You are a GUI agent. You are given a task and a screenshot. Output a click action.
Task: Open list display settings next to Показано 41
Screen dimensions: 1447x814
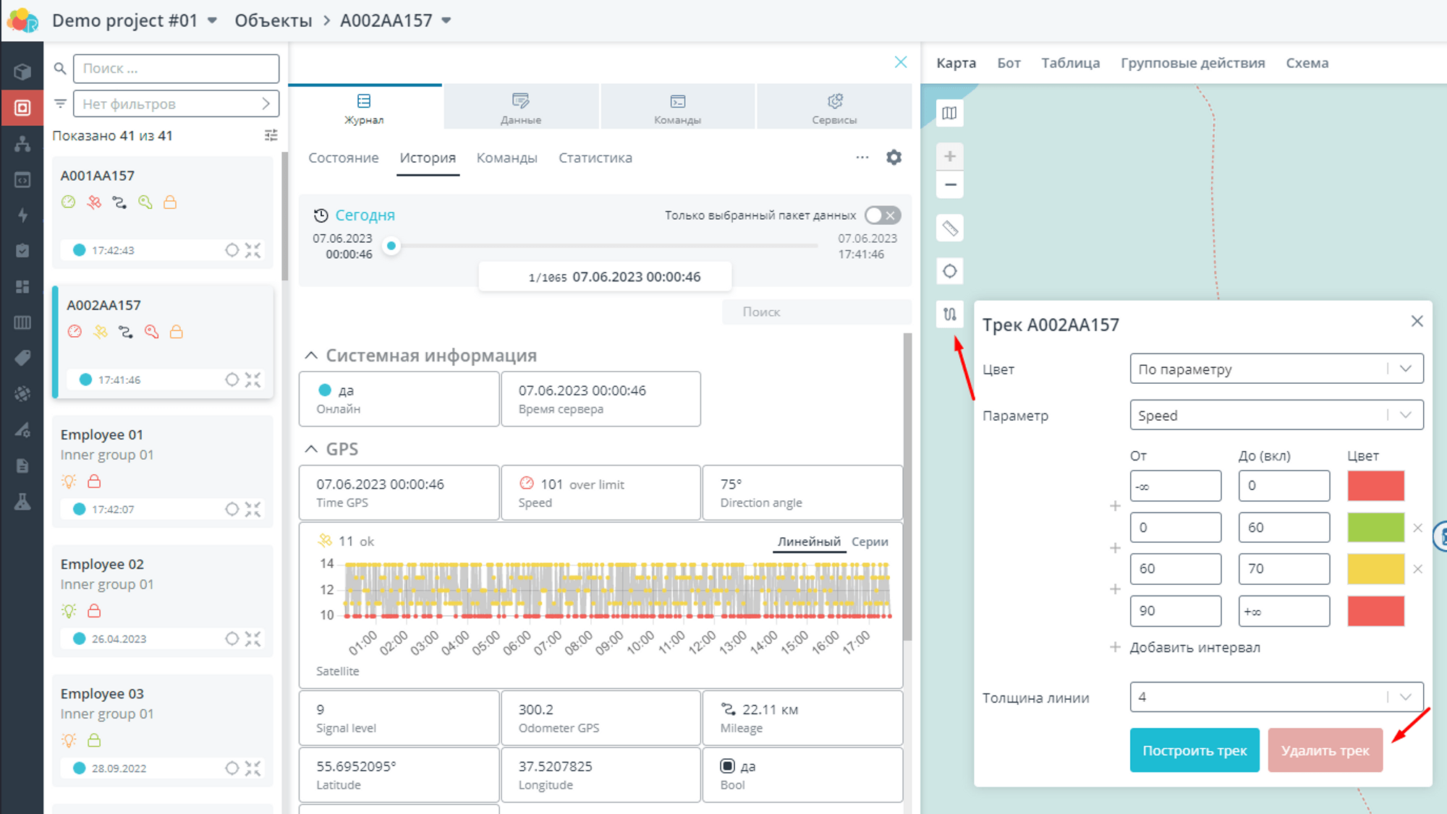click(x=271, y=135)
